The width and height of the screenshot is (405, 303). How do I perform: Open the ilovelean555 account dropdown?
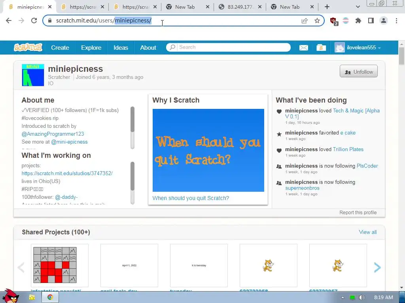[358, 48]
